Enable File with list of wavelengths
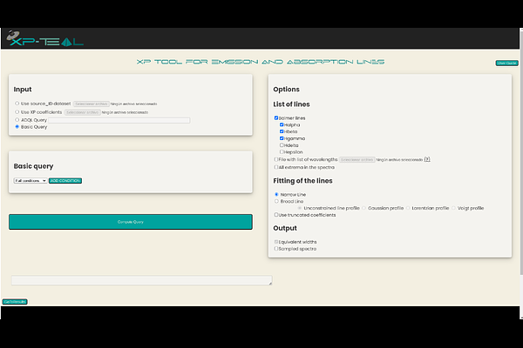 276,159
